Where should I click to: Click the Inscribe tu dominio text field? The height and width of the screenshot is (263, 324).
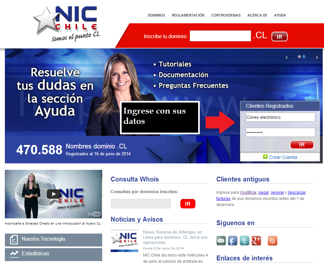point(220,36)
